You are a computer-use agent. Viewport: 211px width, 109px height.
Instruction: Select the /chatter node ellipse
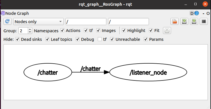point(48,72)
